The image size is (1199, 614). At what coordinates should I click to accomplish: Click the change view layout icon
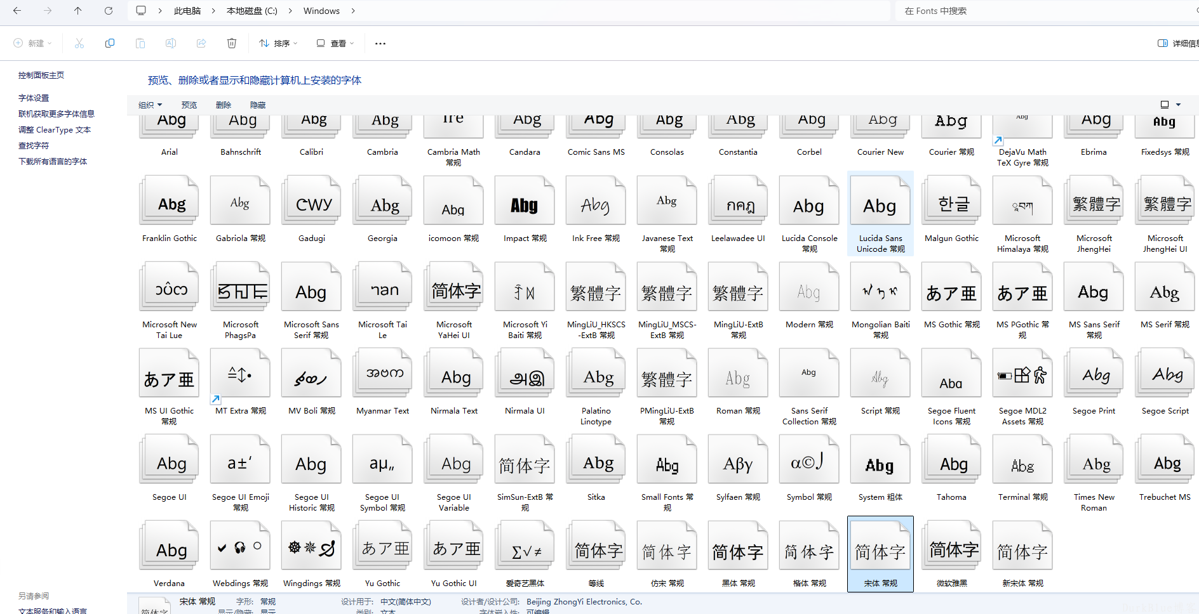[x=1165, y=105]
